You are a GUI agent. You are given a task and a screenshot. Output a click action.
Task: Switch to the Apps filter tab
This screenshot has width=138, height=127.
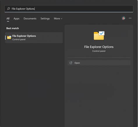point(16,19)
